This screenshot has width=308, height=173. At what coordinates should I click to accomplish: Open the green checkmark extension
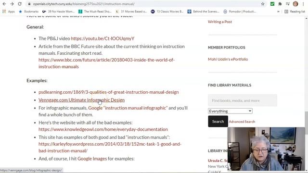point(272,4)
